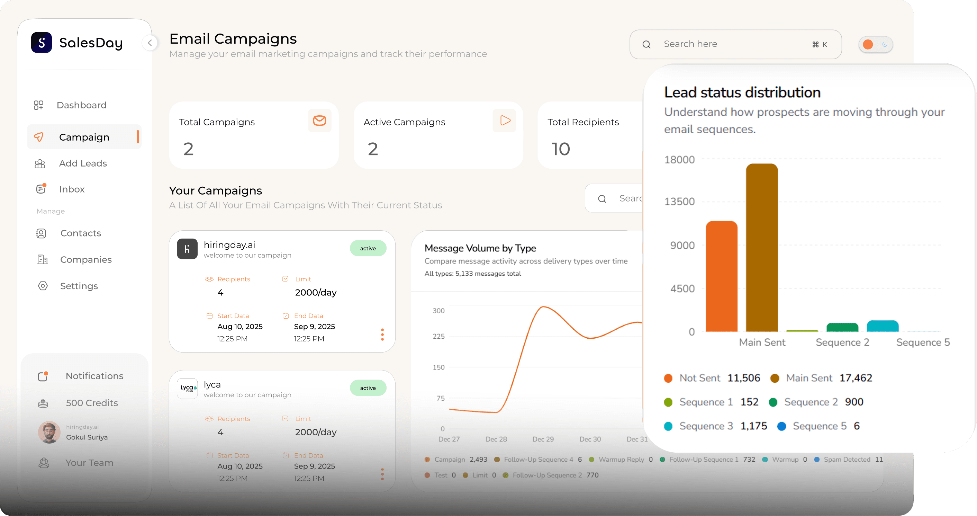Click the SalesDay logo icon
Image resolution: width=977 pixels, height=516 pixels.
coord(41,43)
